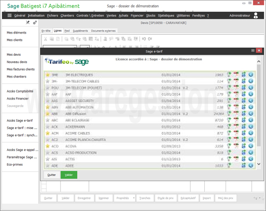Click blue sync icon in ACKERMANN row
This screenshot has height=211, width=266.
coord(244,126)
